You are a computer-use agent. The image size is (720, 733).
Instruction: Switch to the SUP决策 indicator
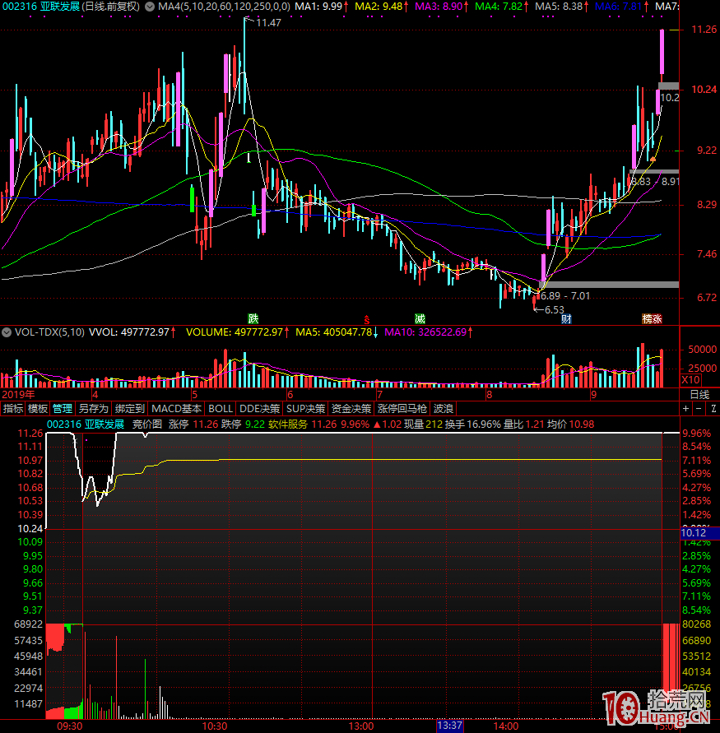tap(305, 409)
